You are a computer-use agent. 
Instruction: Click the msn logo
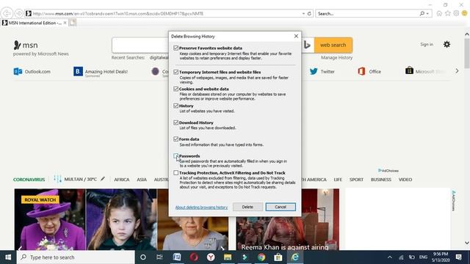click(26, 45)
